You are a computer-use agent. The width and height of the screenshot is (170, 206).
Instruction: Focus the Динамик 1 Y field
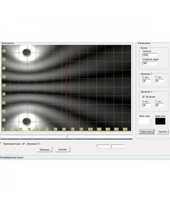159,81
